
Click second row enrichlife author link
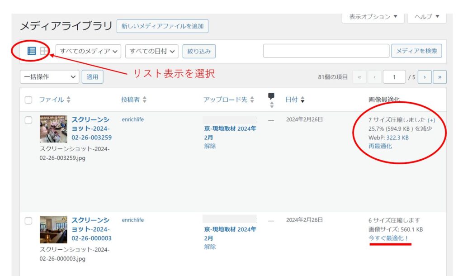(x=132, y=220)
